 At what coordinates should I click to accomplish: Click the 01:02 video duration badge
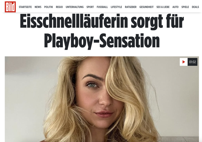(193, 62)
